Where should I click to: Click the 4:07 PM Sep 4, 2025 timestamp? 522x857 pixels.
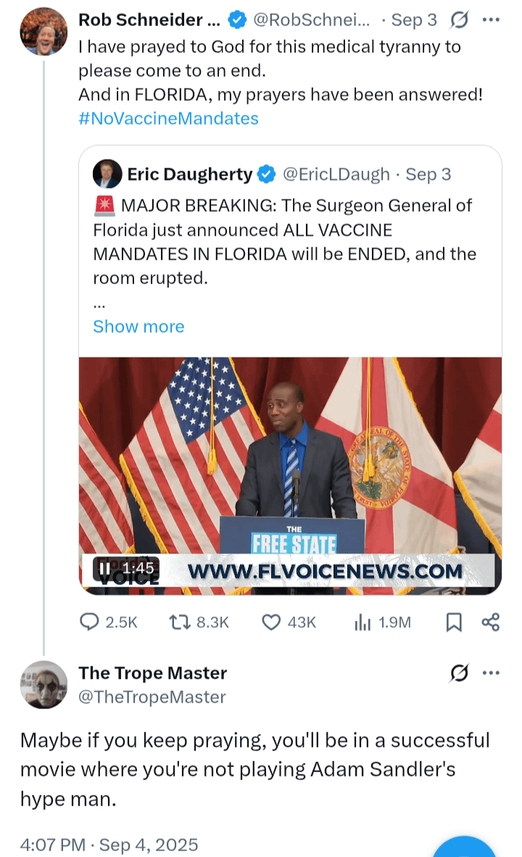point(109,845)
